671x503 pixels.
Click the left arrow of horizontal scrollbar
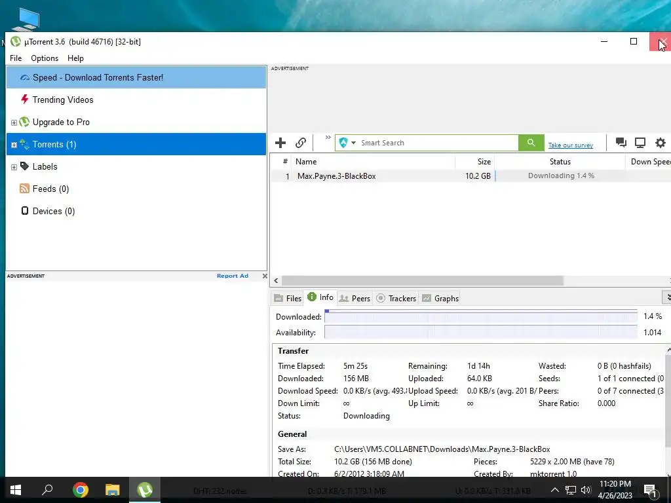276,280
